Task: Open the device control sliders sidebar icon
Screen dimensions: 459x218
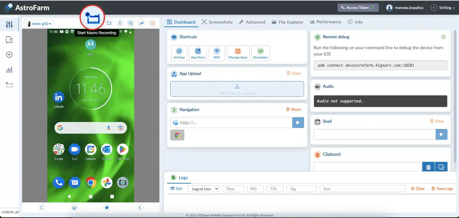Action: 9,25
